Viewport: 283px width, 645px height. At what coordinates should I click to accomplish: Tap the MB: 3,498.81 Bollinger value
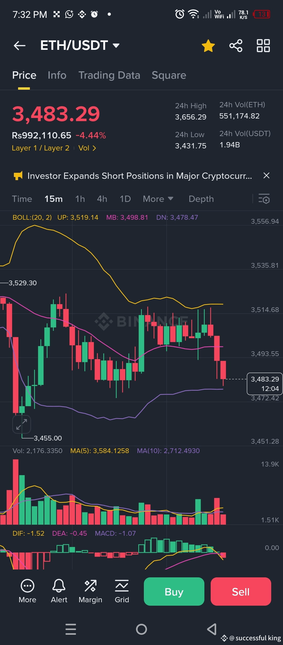click(x=127, y=217)
